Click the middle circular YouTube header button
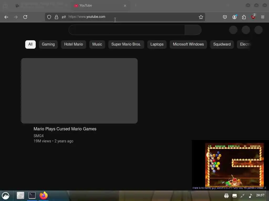 pyautogui.click(x=246, y=30)
